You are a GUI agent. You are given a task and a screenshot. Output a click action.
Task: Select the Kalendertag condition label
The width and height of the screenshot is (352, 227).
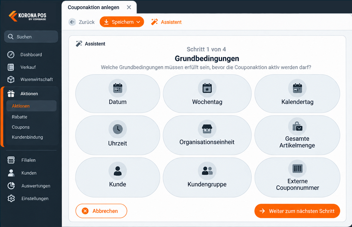coord(297,102)
